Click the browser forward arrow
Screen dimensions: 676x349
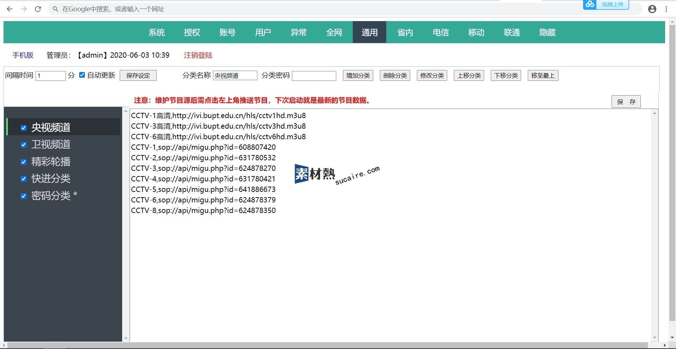tap(24, 9)
